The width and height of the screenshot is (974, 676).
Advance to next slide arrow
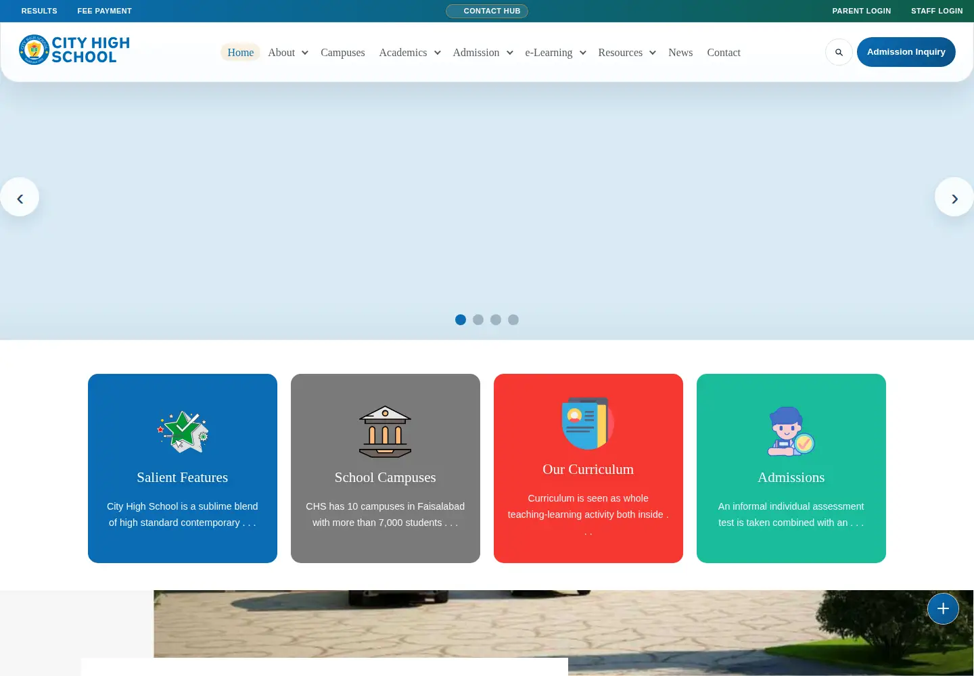(x=954, y=197)
